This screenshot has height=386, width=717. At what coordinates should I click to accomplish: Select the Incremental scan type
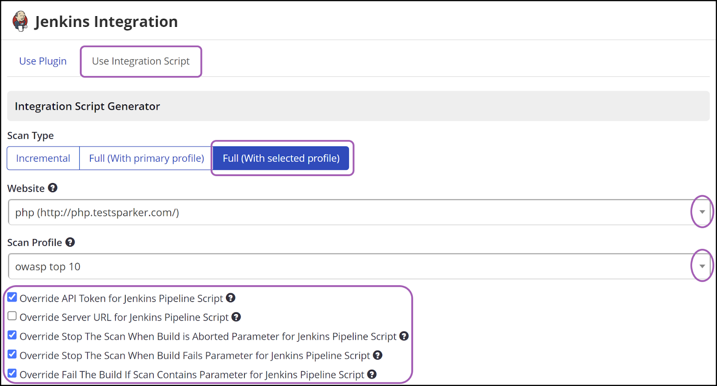(43, 158)
